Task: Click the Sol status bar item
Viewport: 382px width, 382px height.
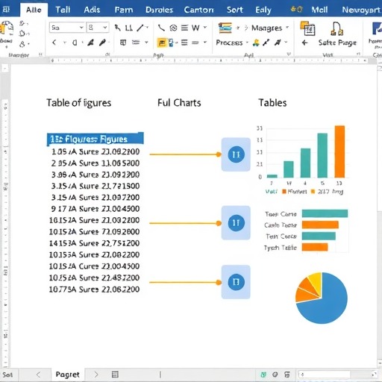Action: click(x=7, y=375)
